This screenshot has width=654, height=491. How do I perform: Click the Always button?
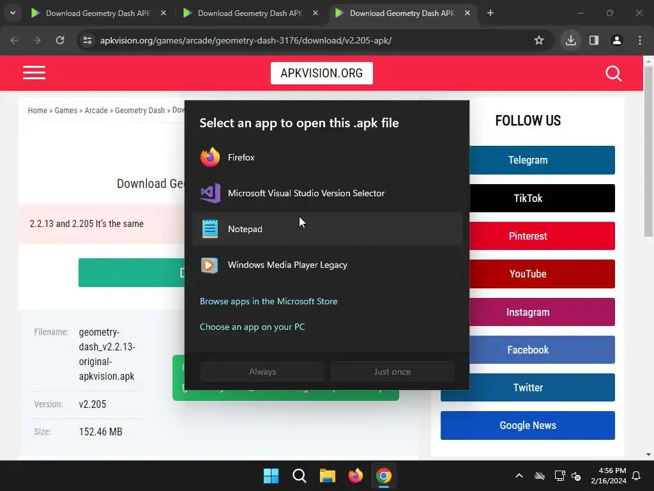click(x=262, y=371)
